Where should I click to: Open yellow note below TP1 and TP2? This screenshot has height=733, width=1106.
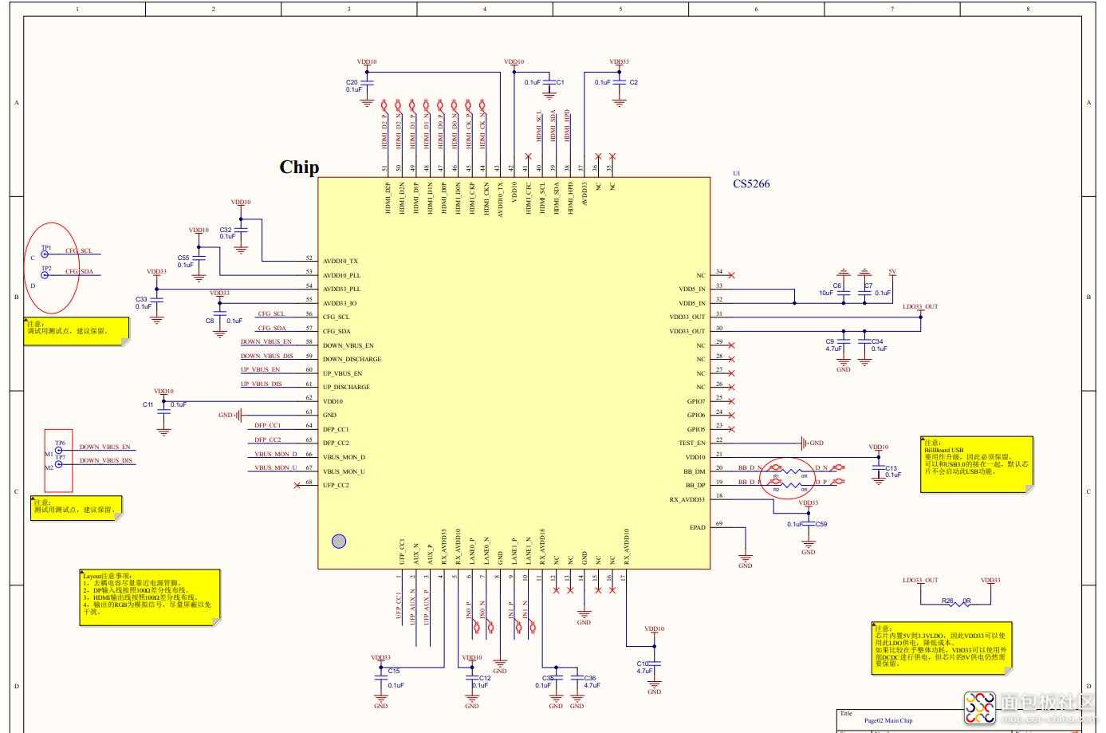77,332
